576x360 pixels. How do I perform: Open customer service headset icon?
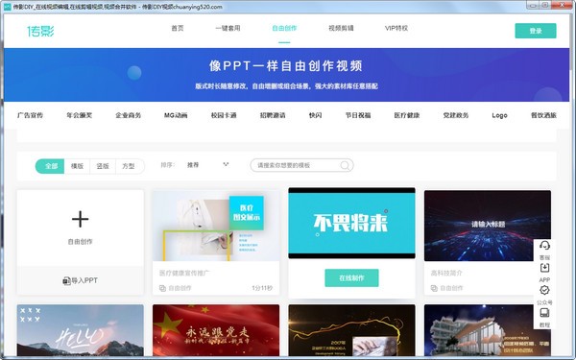coord(544,246)
